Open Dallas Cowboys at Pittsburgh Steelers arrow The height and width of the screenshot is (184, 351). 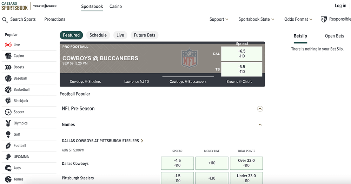pos(142,141)
